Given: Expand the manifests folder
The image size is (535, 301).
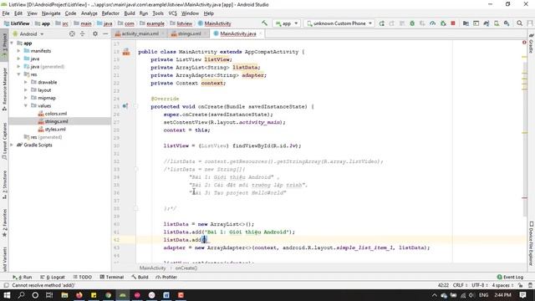Looking at the screenshot, I should click(18, 51).
